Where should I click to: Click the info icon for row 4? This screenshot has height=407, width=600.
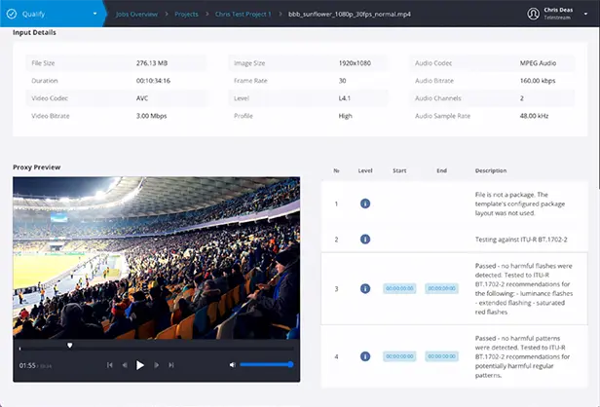[x=365, y=356]
